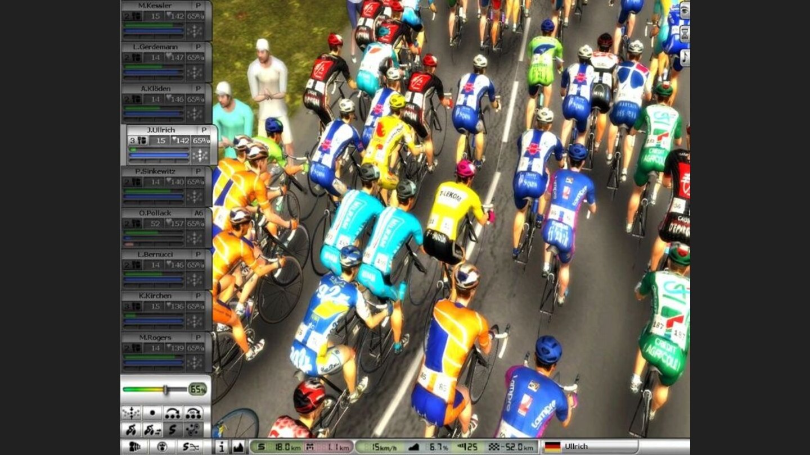810x455 pixels.
Task: Click the K.Kirchen rider name
Action: (x=155, y=295)
